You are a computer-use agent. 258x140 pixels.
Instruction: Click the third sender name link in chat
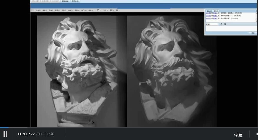pyautogui.click(x=208, y=19)
